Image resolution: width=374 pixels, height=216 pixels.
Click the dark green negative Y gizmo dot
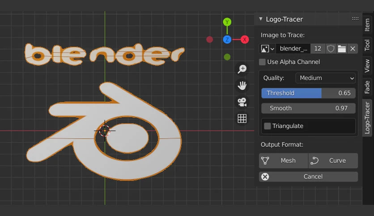pos(227,57)
